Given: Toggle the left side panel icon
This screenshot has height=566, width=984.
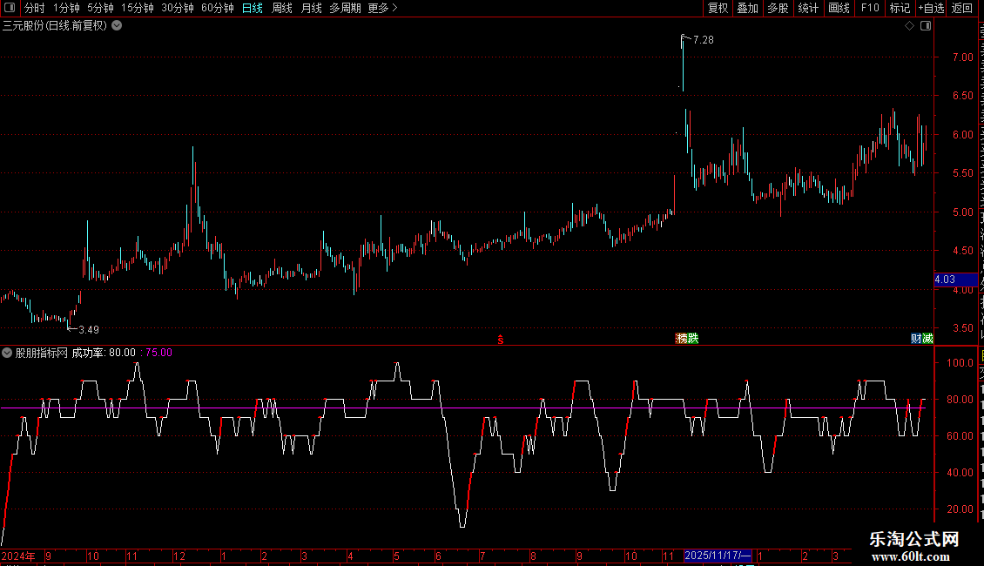Looking at the screenshot, I should pyautogui.click(x=10, y=8).
